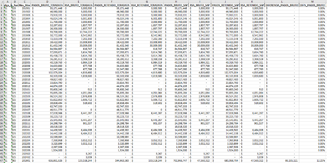Select 12,744,222 under RSA_RETENIDO_SAP
Viewport: 327px width, 163px height.
tap(252, 32)
